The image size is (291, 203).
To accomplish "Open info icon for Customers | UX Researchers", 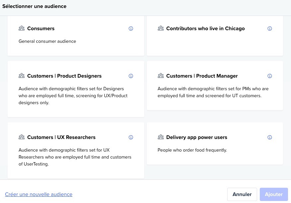I will click(131, 137).
